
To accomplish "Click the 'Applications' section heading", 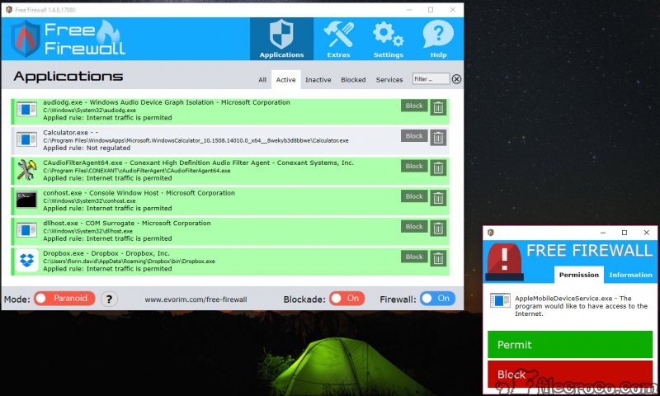I will pyautogui.click(x=68, y=76).
